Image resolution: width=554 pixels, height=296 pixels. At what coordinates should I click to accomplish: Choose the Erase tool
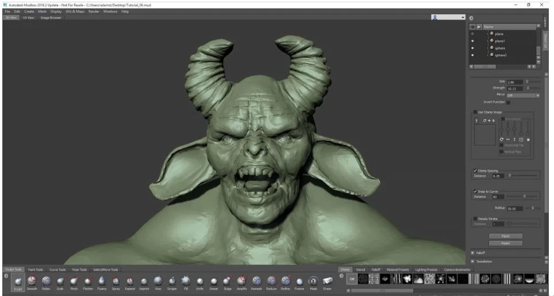tap(328, 281)
